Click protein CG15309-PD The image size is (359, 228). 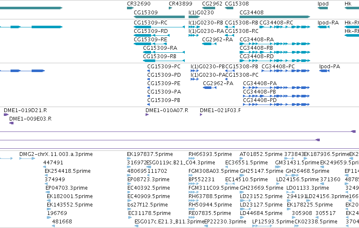coord(164,75)
